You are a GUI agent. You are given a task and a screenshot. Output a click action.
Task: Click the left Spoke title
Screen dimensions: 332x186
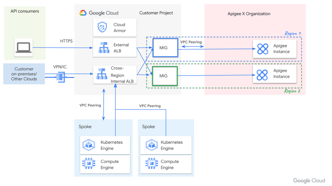click(x=85, y=127)
